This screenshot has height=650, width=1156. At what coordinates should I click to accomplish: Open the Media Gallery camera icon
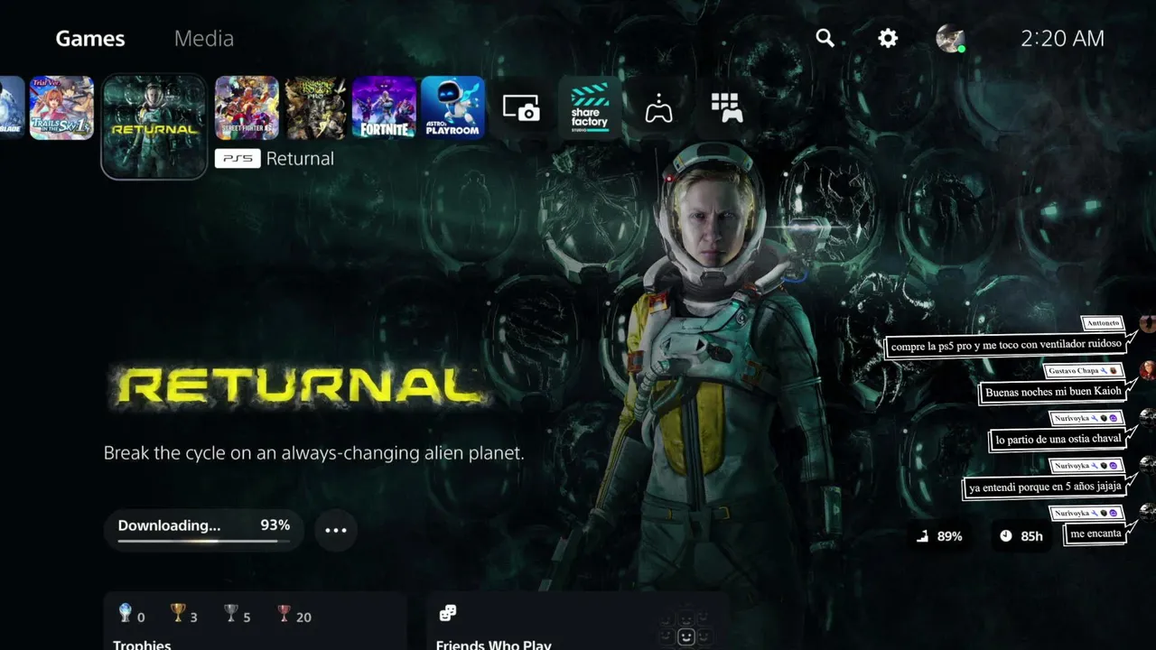tap(521, 107)
